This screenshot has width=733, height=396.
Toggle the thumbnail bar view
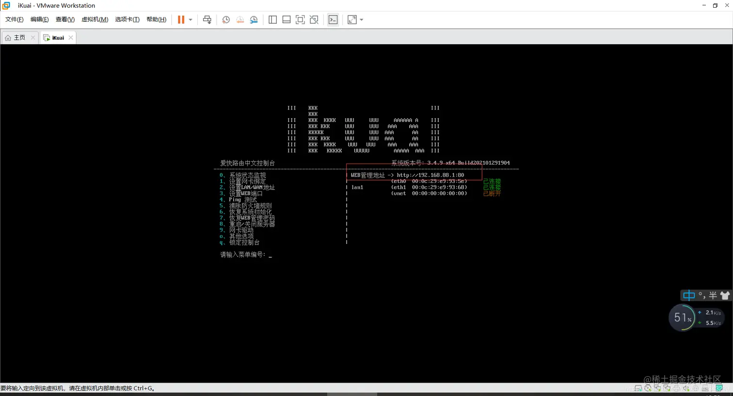pos(287,20)
